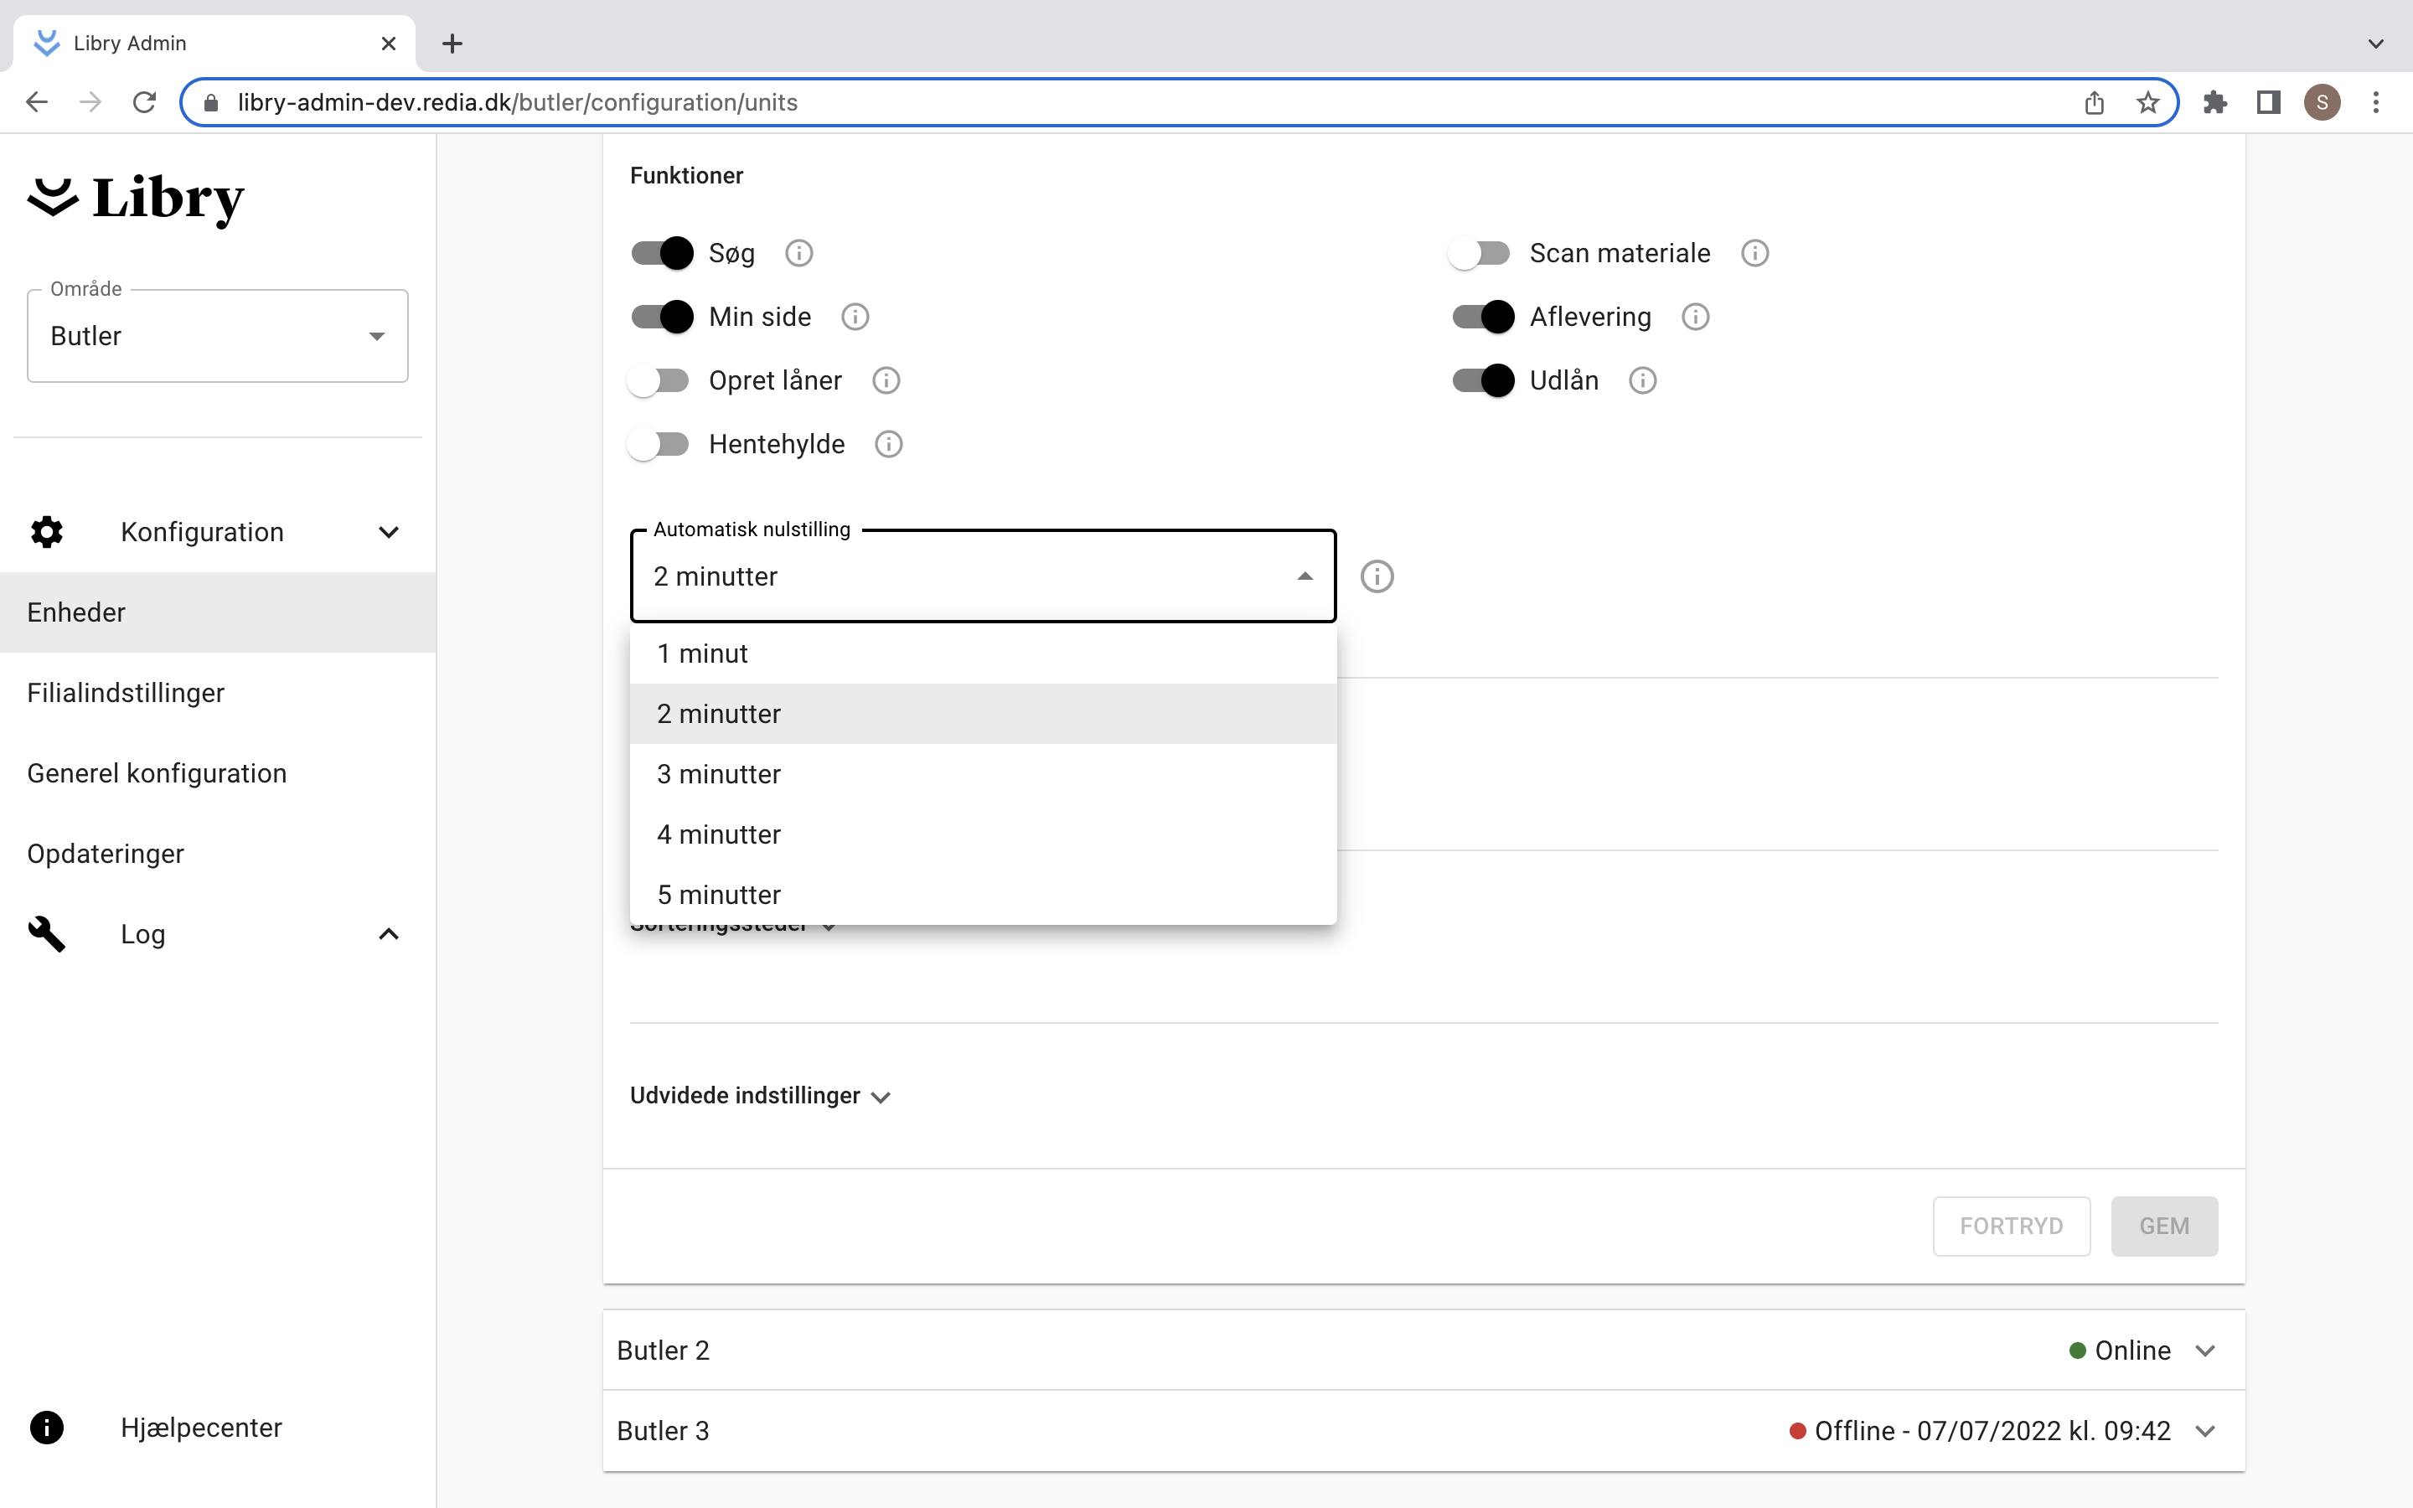The width and height of the screenshot is (2413, 1508).
Task: Expand Udvidede indstillinger section
Action: [760, 1095]
